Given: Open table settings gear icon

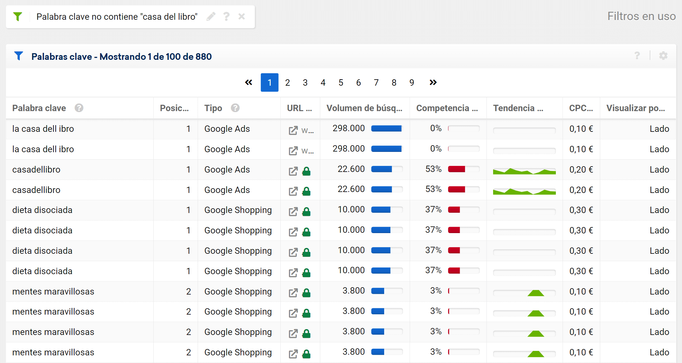Looking at the screenshot, I should pyautogui.click(x=663, y=56).
